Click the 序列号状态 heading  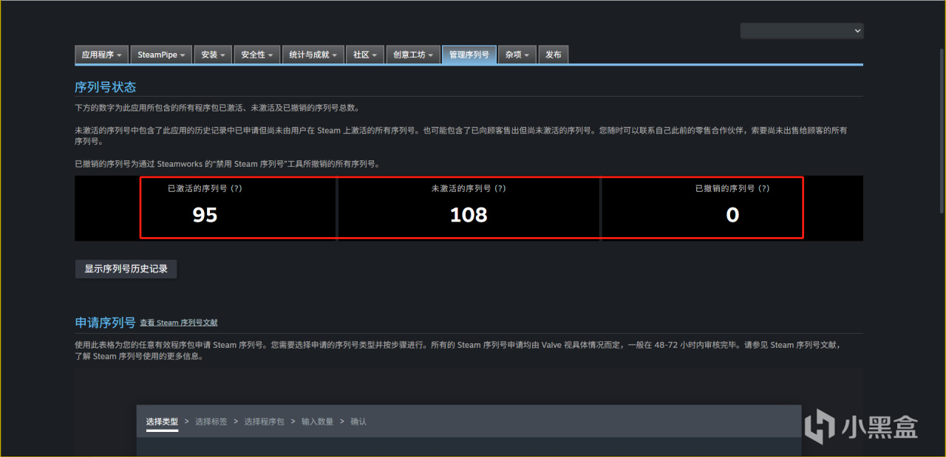106,87
